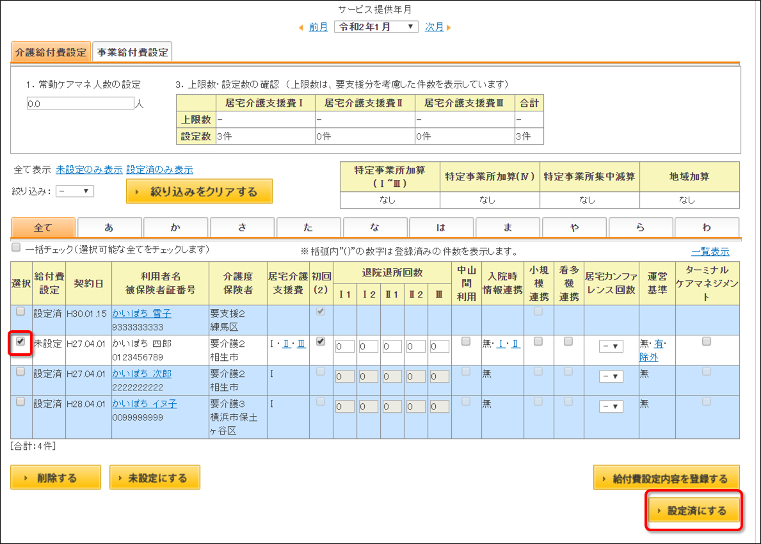Click Ⅱ2 退院退所回数 field in 四郎 row
The width and height of the screenshot is (761, 544).
tap(416, 346)
